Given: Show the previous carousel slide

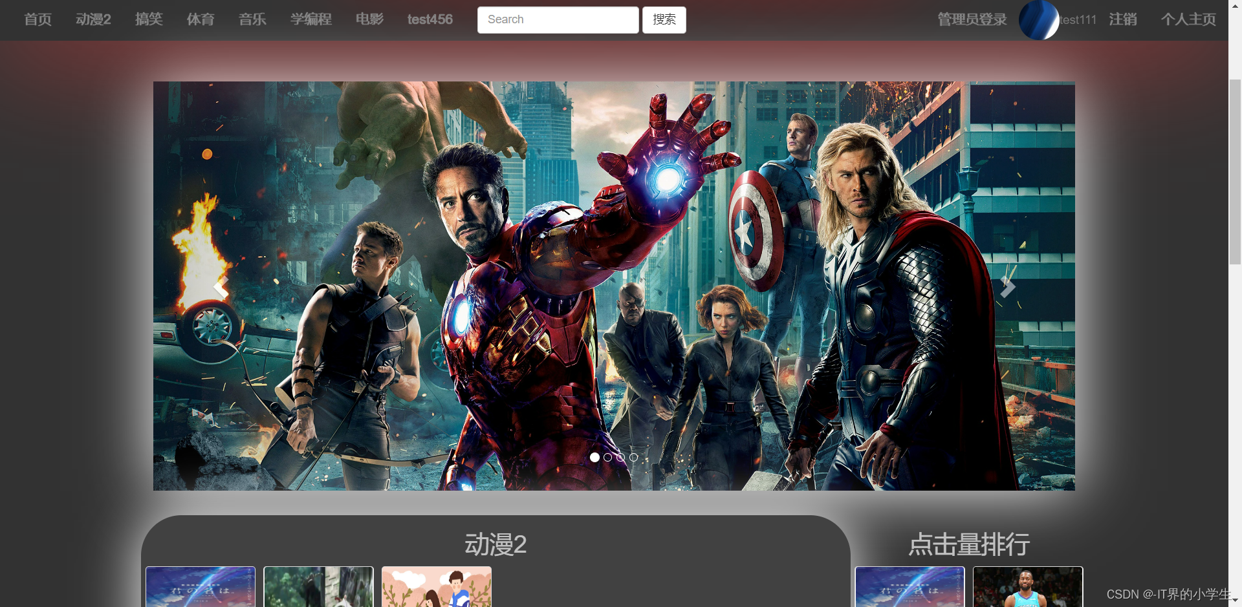Looking at the screenshot, I should 221,287.
